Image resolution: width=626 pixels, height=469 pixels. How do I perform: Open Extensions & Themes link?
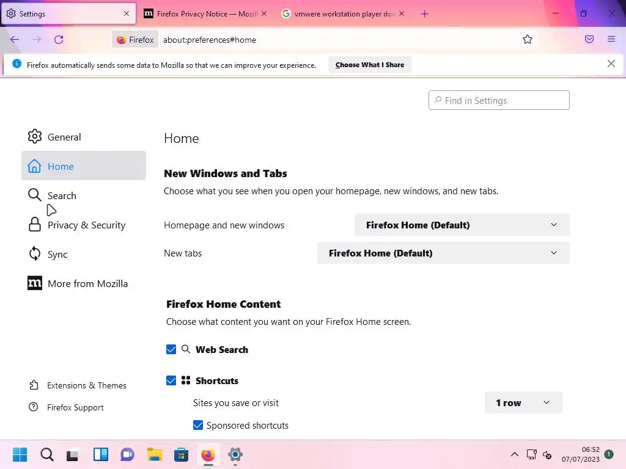tap(78, 385)
